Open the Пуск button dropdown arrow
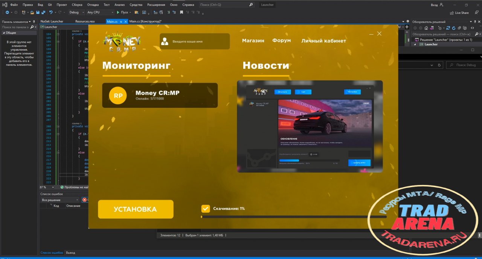Image resolution: width=482 pixels, height=259 pixels. tap(131, 12)
